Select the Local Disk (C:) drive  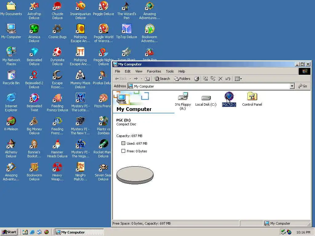tap(206, 101)
